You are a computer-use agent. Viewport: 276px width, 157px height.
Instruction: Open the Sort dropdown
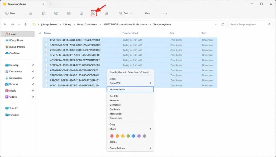pyautogui.click(x=125, y=13)
